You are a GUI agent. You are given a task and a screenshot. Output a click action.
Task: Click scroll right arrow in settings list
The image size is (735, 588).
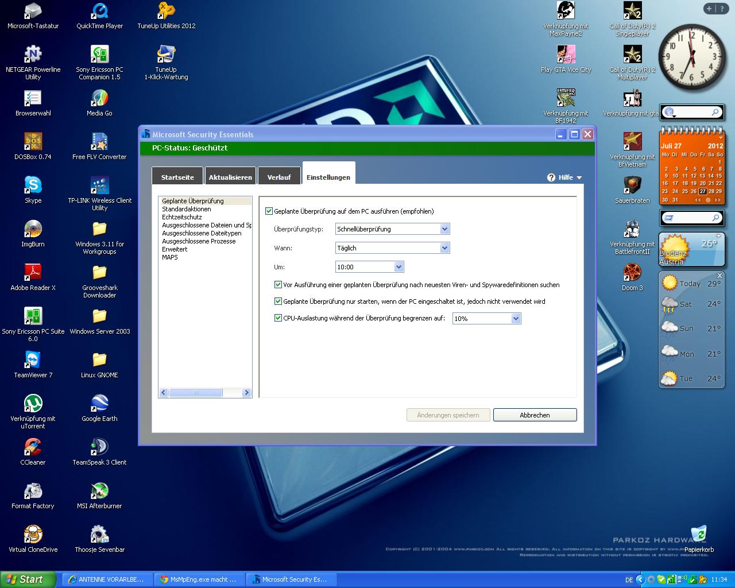[246, 393]
